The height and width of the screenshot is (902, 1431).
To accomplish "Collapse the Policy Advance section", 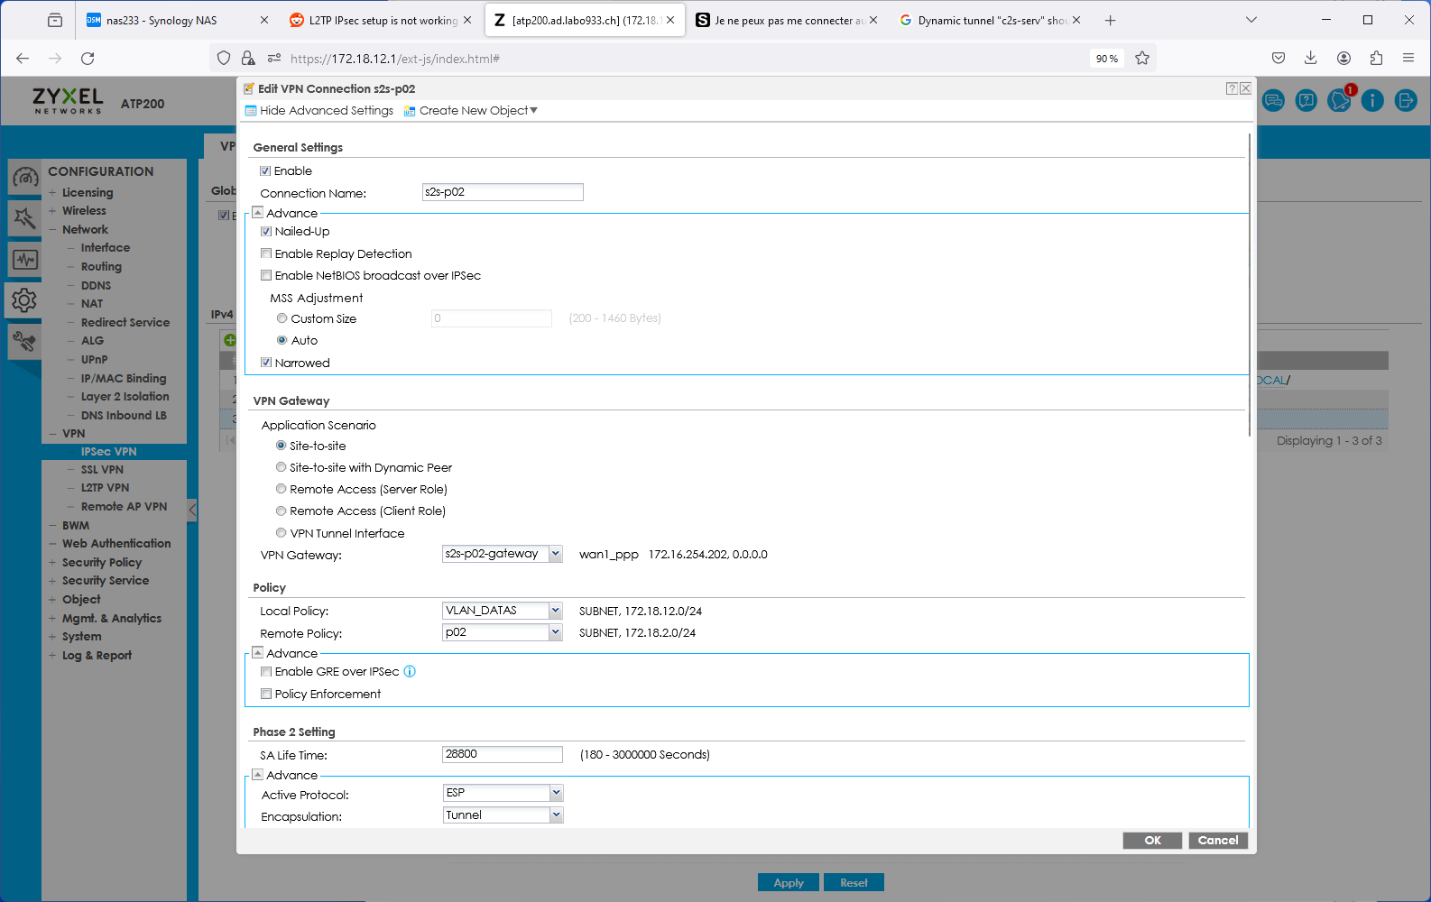I will 258,653.
